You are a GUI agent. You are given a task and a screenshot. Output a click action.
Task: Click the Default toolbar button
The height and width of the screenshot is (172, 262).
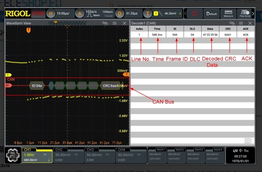pyautogui.click(x=212, y=14)
